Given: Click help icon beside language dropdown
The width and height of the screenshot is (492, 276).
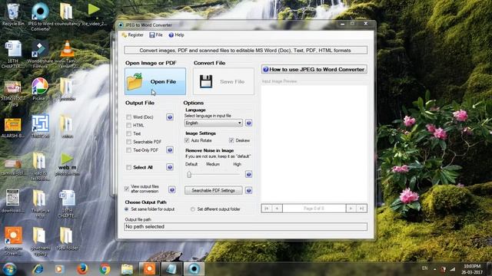Looking at the screenshot, I should pyautogui.click(x=248, y=123).
